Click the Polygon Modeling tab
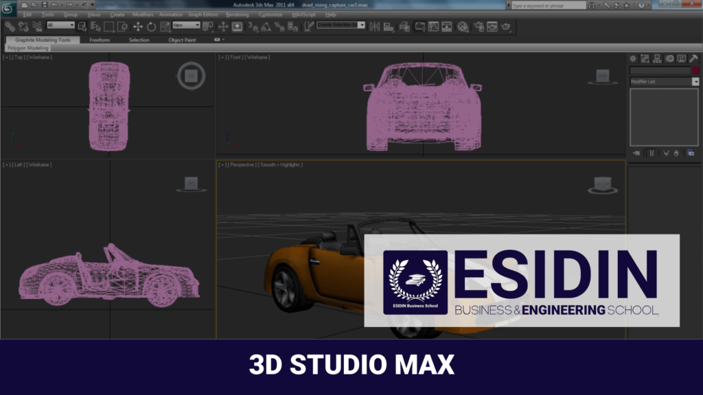The image size is (703, 395). click(30, 48)
